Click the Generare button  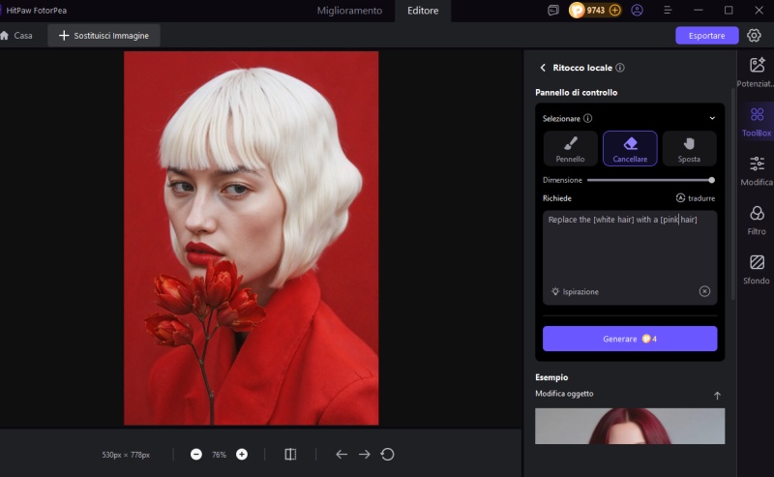630,339
